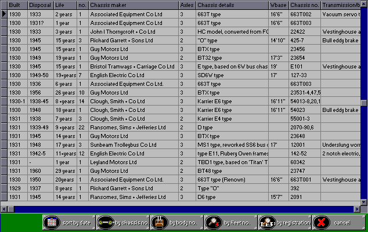Click the '1929' built cell
This screenshot has width=368, height=232.
(x=17, y=188)
